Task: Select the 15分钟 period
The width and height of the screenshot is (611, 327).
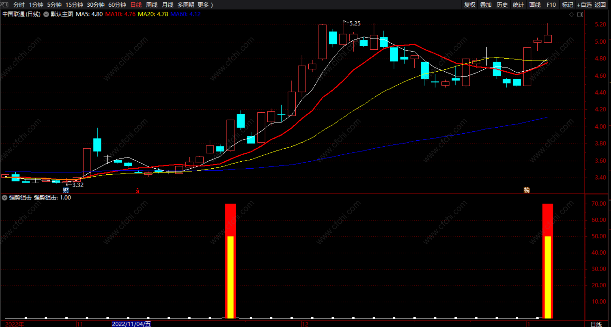Action: (x=74, y=5)
